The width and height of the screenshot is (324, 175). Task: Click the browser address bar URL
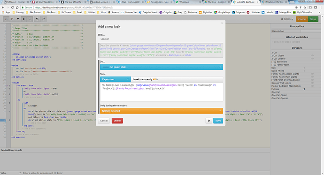(x=74, y=8)
